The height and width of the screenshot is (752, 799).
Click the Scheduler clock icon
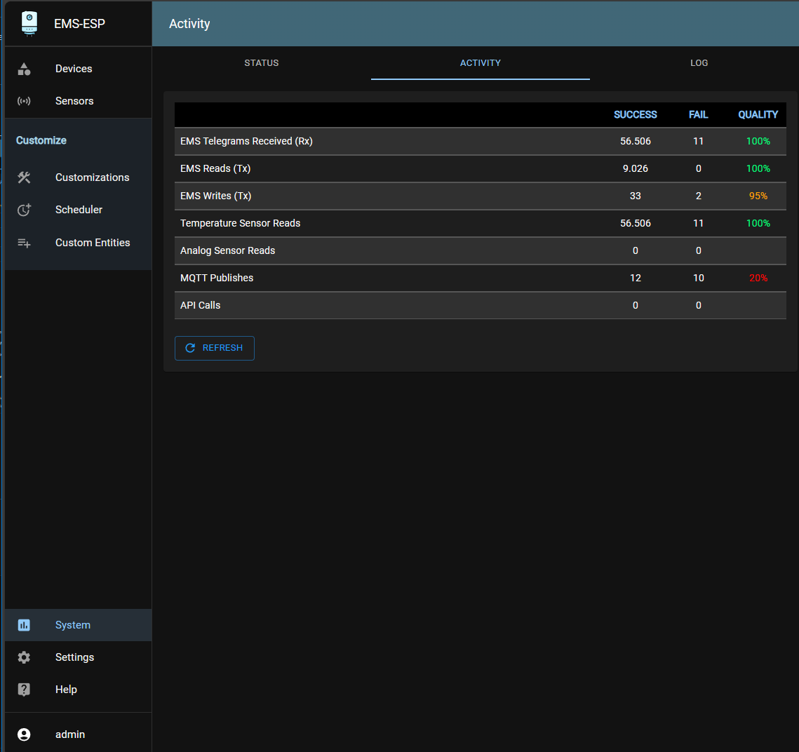point(24,210)
